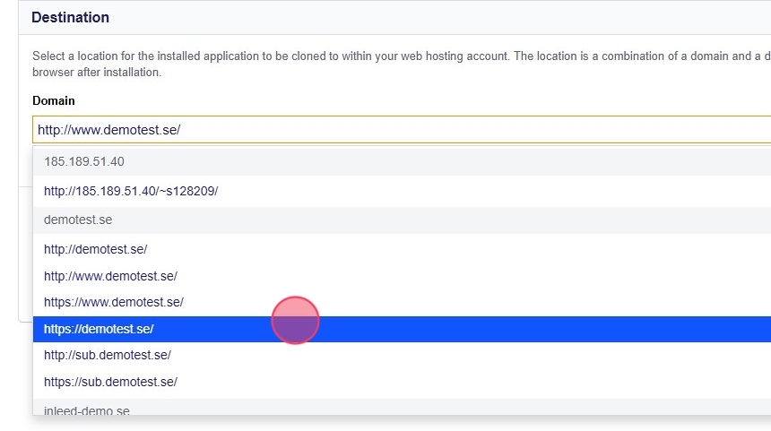Select the https://www.demotest.se/ option
The width and height of the screenshot is (771, 431).
coord(113,302)
